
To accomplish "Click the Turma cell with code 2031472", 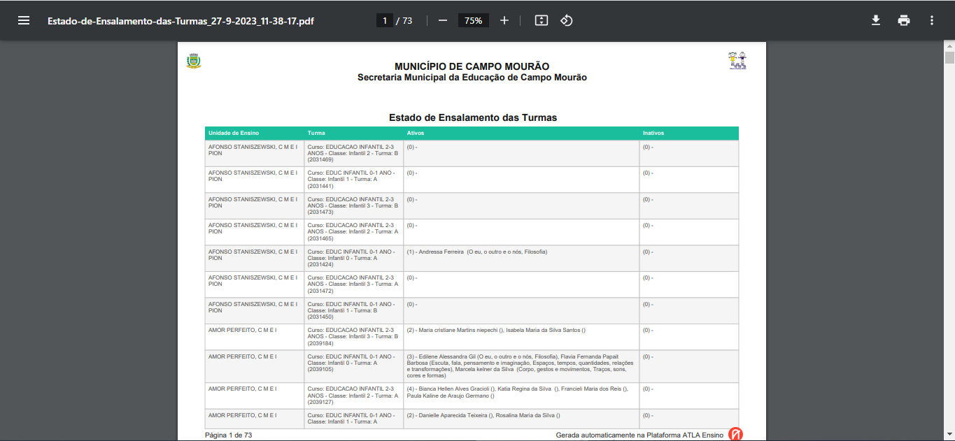I will click(353, 284).
